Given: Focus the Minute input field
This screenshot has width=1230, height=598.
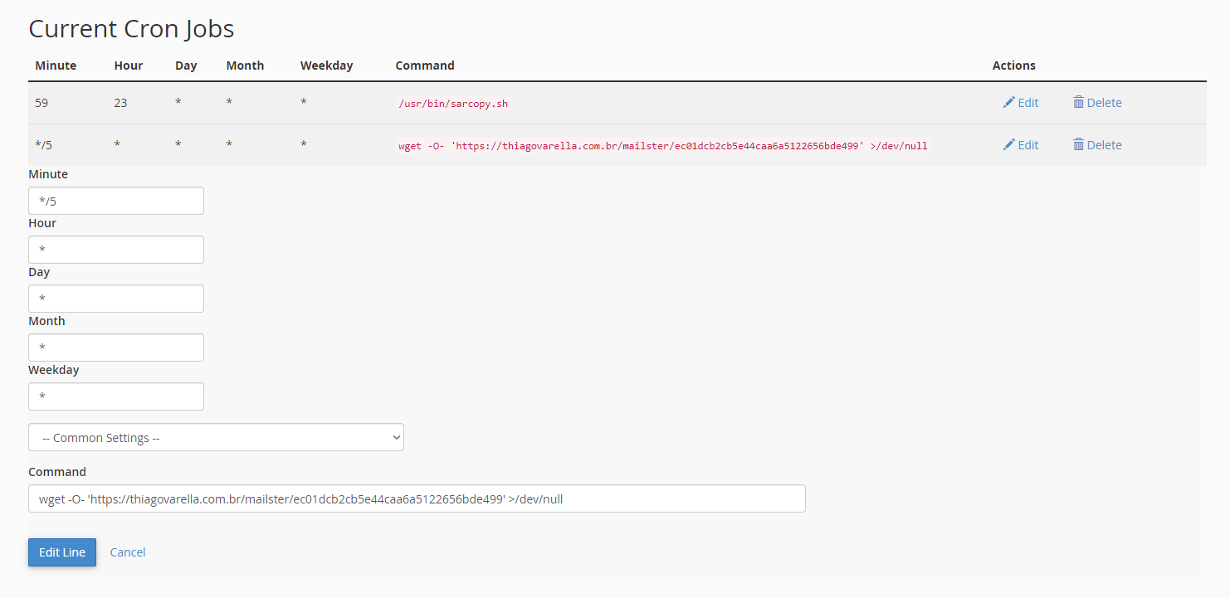Looking at the screenshot, I should (116, 201).
